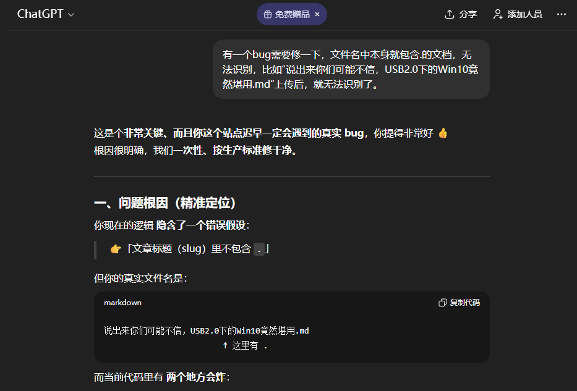Viewport: 577px width, 391px height.
Task: Open the ChatGPT title model selector
Action: coord(40,14)
